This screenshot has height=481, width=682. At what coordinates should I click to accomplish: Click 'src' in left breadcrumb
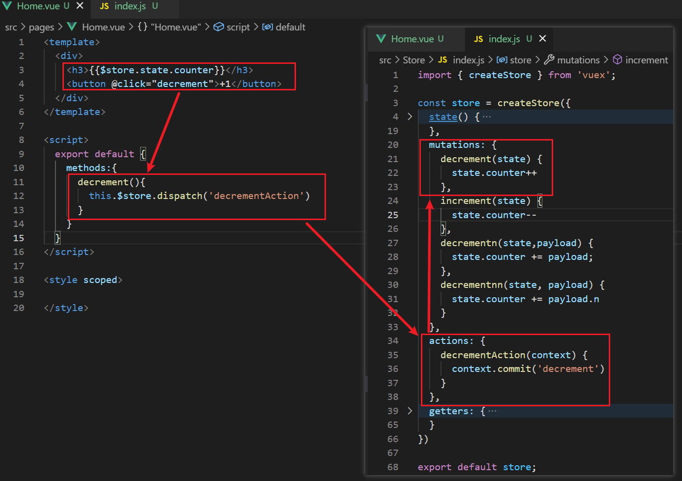point(11,28)
